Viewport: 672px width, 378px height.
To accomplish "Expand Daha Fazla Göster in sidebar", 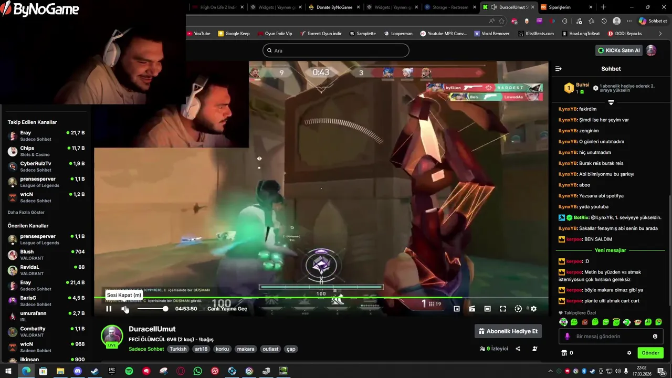I will (x=26, y=213).
